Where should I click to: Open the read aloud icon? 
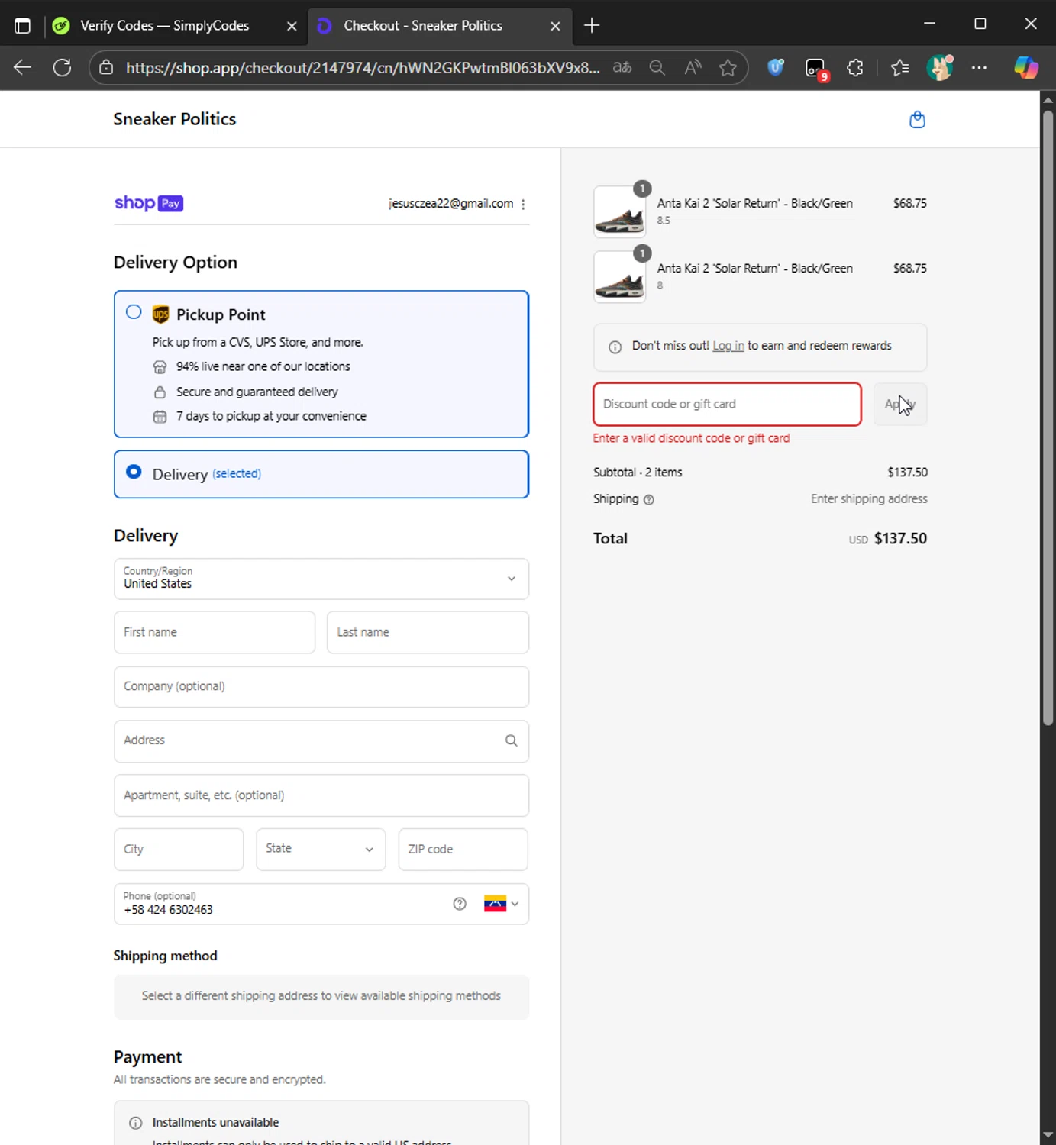pos(693,68)
